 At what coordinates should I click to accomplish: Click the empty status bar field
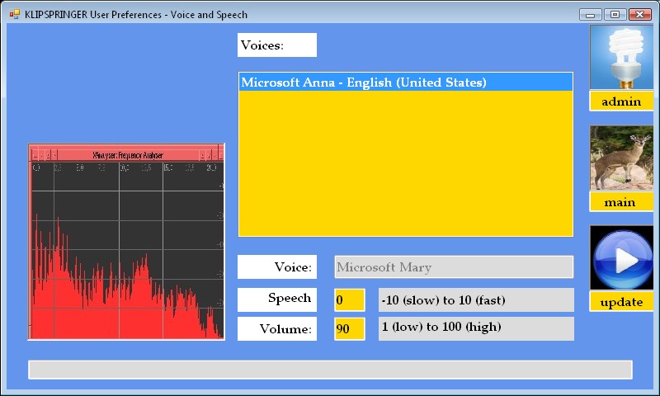331,370
